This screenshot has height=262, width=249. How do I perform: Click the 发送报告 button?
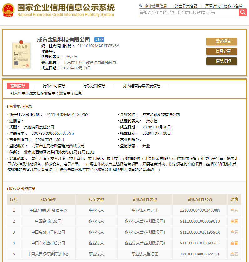point(222,41)
